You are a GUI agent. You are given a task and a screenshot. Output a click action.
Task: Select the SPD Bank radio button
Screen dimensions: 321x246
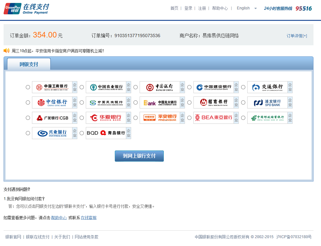[x=243, y=102]
